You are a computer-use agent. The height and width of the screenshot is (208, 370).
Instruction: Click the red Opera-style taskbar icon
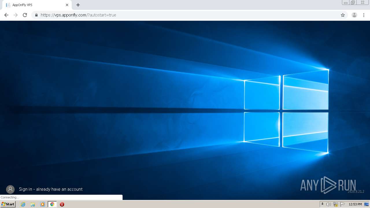(x=62, y=204)
